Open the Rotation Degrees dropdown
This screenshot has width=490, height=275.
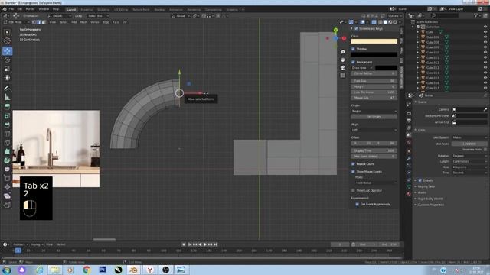coord(469,156)
